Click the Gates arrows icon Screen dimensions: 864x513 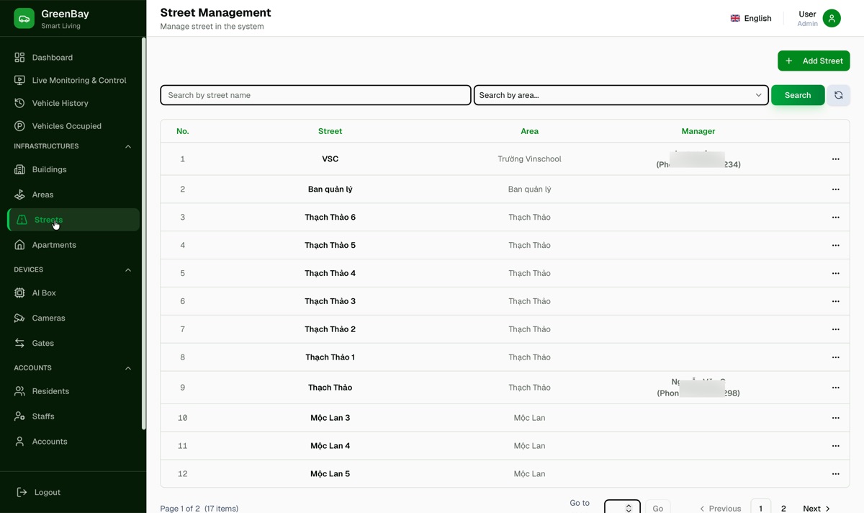pos(19,343)
